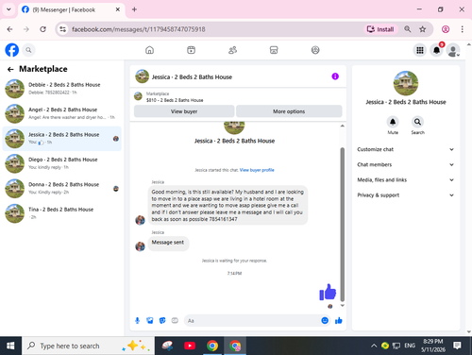472x355 pixels.
Task: Click large house thumbnail in info panel
Action: pyautogui.click(x=406, y=83)
